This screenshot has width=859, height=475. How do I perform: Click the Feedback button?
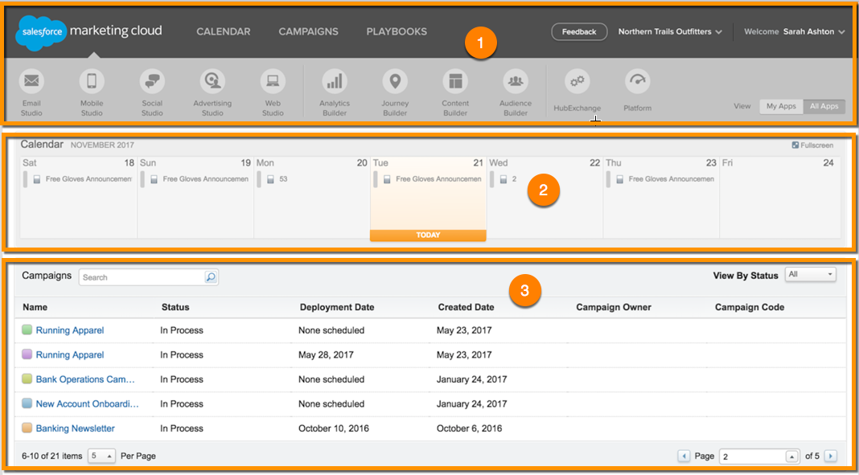click(579, 31)
